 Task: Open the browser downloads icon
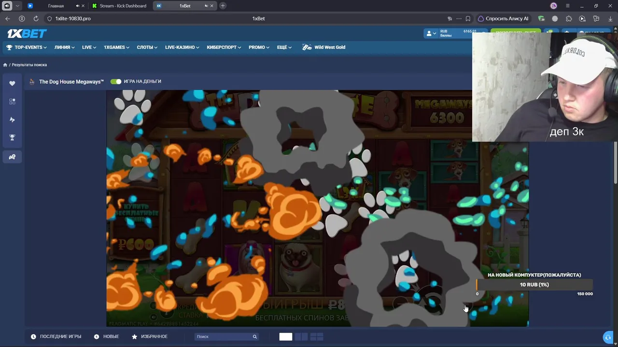tap(610, 18)
